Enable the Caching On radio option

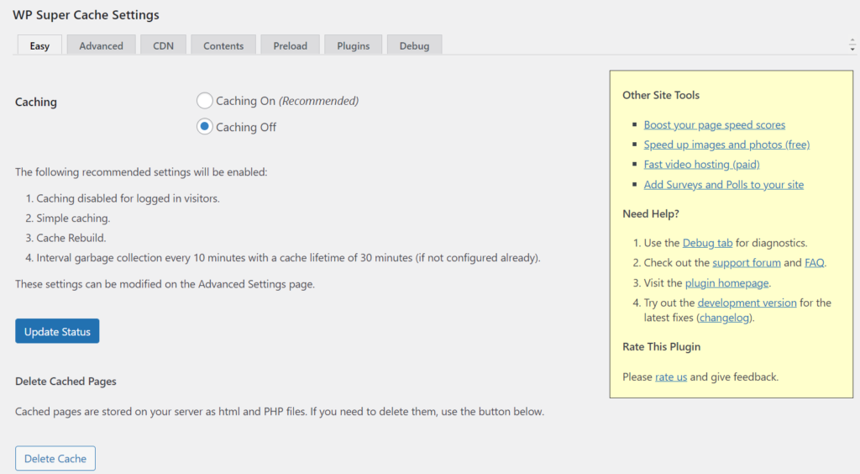[204, 101]
